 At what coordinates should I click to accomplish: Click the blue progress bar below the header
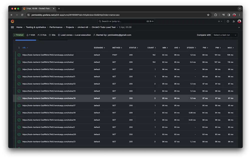pyautogui.click(x=26, y=40)
